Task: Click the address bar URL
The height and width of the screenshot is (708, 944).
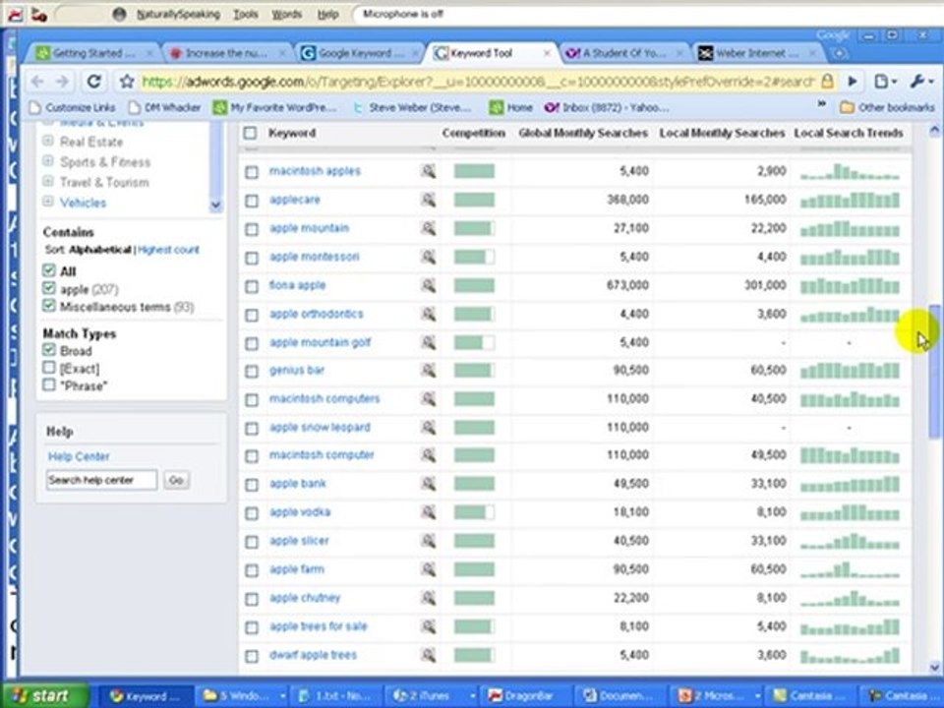Action: [x=478, y=81]
